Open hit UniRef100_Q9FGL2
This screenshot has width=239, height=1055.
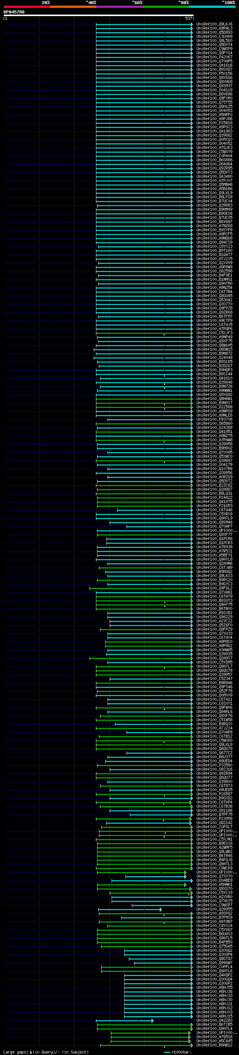(x=214, y=588)
